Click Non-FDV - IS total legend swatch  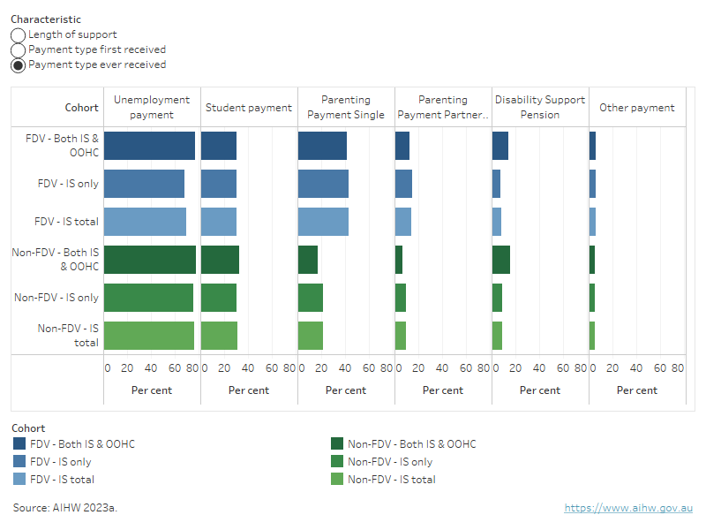click(337, 480)
